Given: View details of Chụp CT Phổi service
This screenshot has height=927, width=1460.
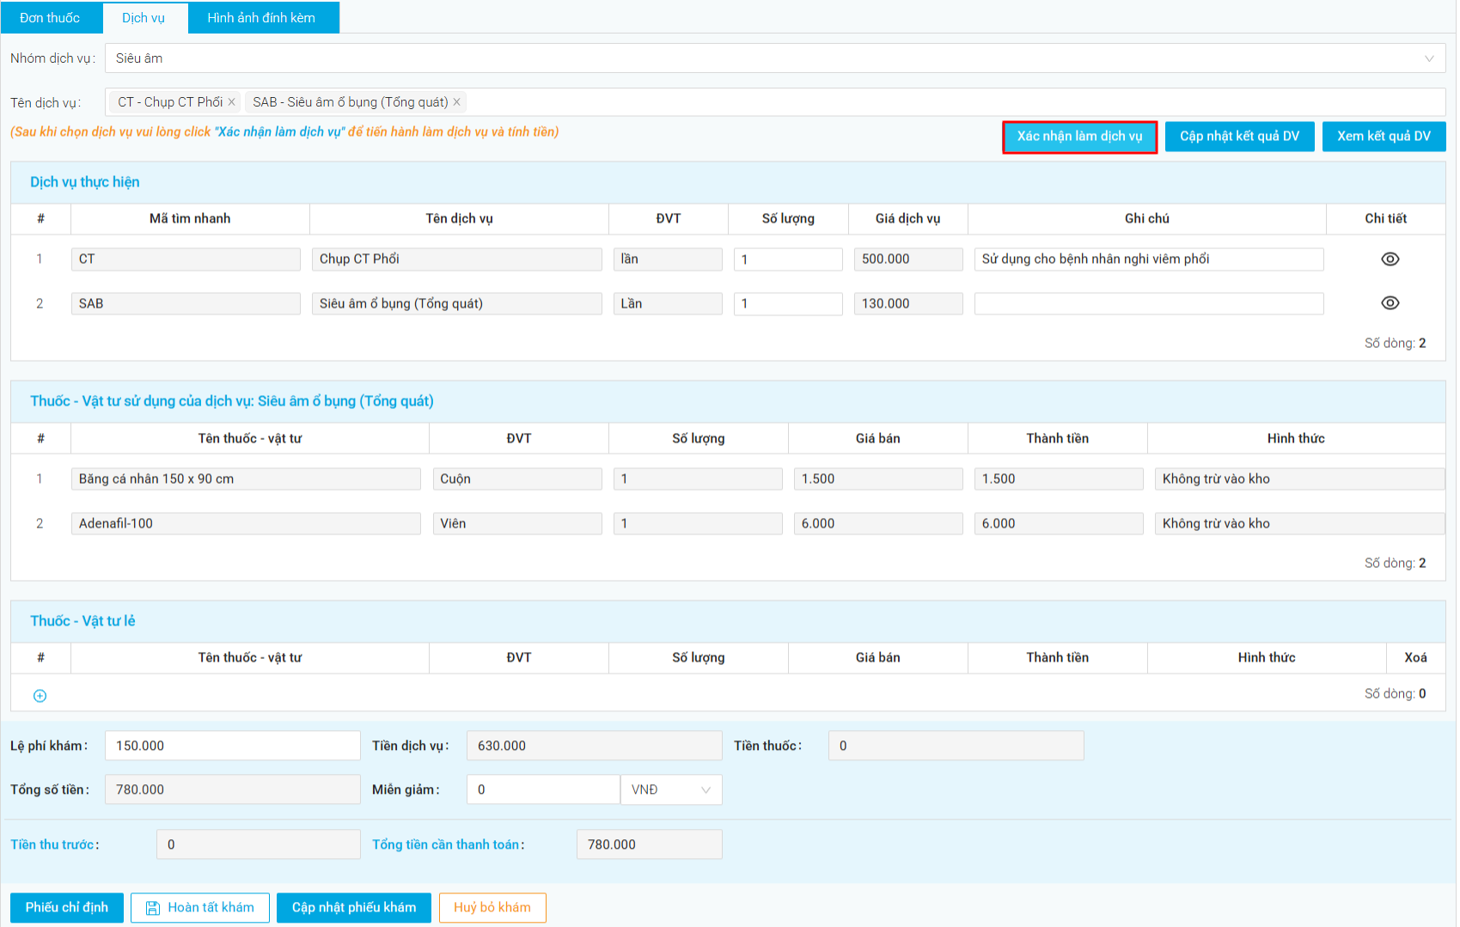Looking at the screenshot, I should coord(1390,259).
